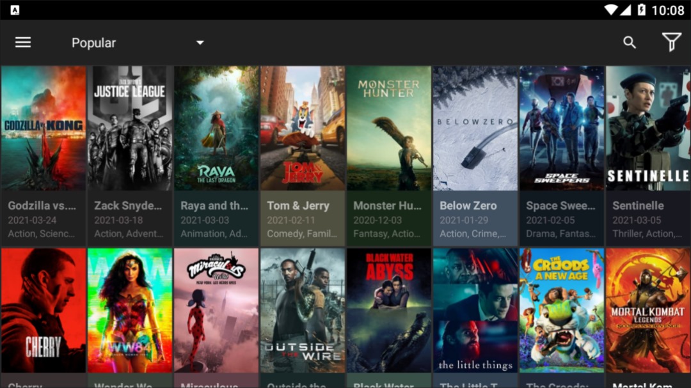Open Mortal Kombat Legends poster

coord(647,310)
